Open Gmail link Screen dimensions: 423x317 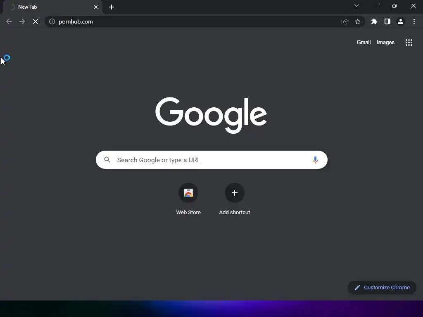click(x=364, y=43)
